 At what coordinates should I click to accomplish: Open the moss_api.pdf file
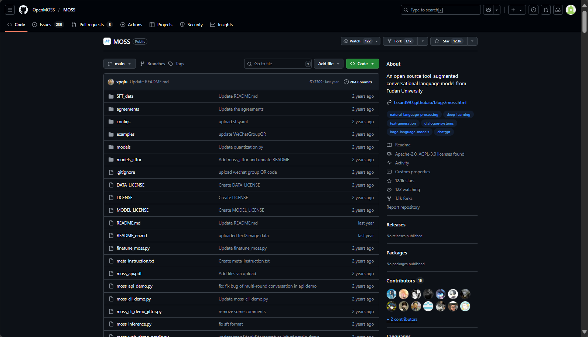tap(129, 274)
